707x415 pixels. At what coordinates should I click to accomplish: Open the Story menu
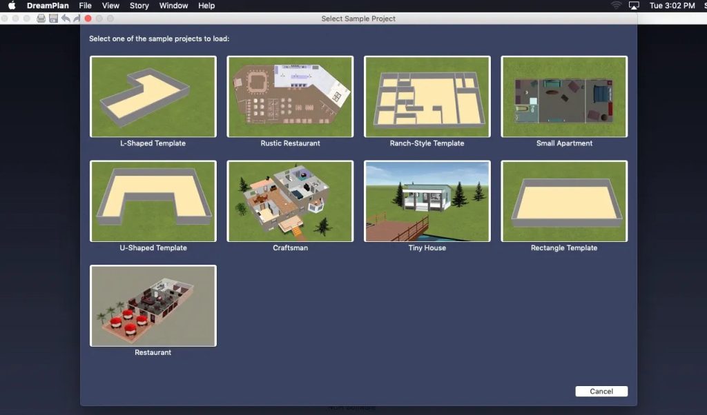point(139,6)
